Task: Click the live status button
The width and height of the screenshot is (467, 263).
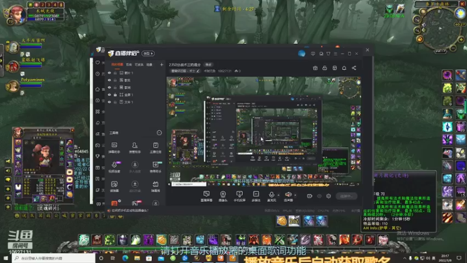Action: (346, 196)
